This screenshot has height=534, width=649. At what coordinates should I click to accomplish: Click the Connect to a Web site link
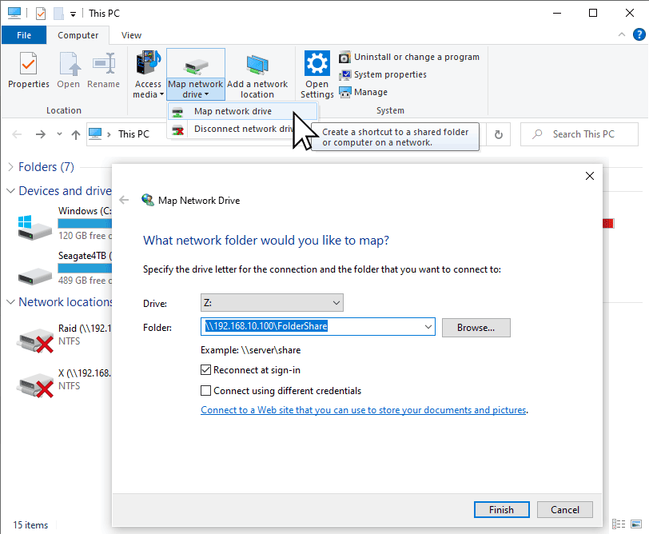(364, 410)
